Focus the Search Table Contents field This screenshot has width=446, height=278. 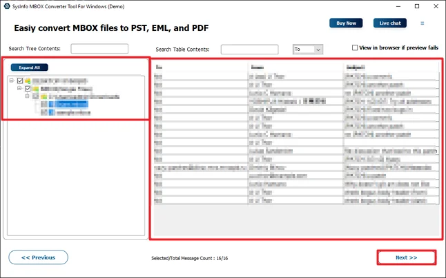point(249,50)
